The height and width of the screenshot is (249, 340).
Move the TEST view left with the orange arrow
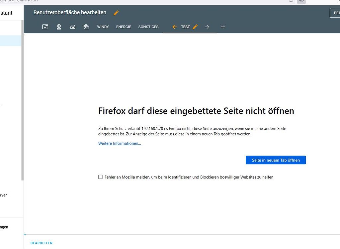[175, 27]
